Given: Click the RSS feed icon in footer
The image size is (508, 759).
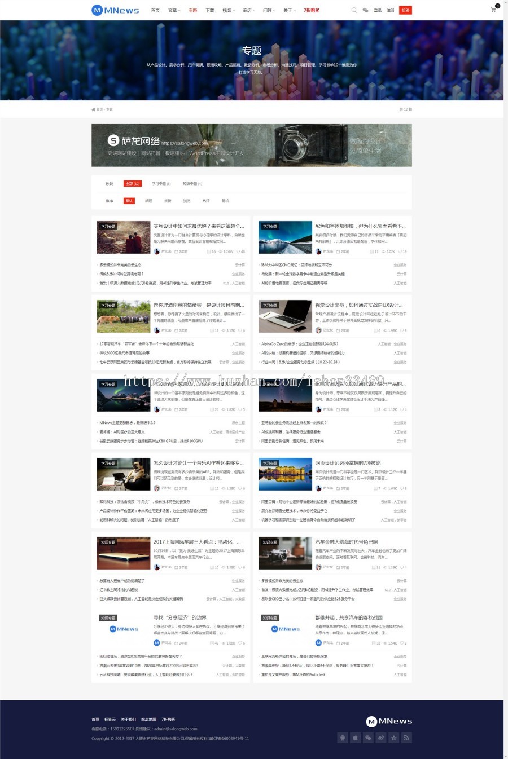Looking at the screenshot, I should coord(407,738).
